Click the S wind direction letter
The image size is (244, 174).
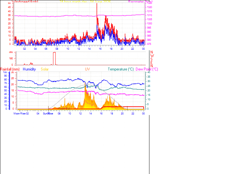tap(151, 59)
